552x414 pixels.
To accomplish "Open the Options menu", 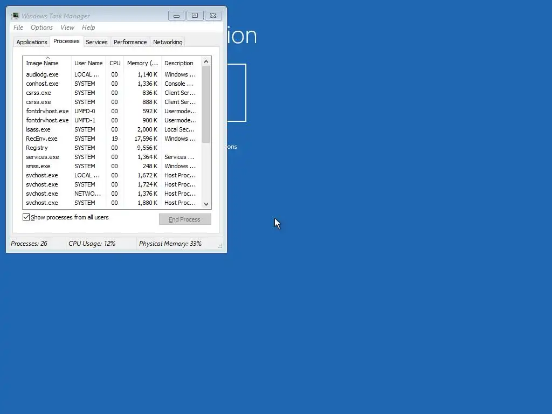I will (42, 27).
